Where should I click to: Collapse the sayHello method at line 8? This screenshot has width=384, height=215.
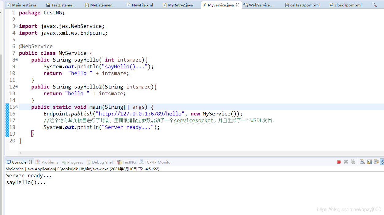[16, 60]
